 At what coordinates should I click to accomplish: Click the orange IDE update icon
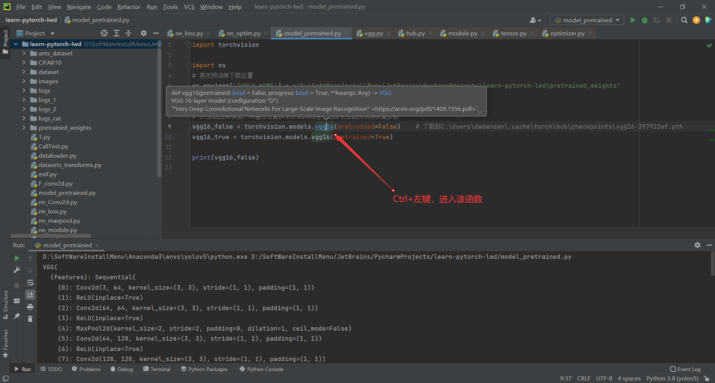696,20
